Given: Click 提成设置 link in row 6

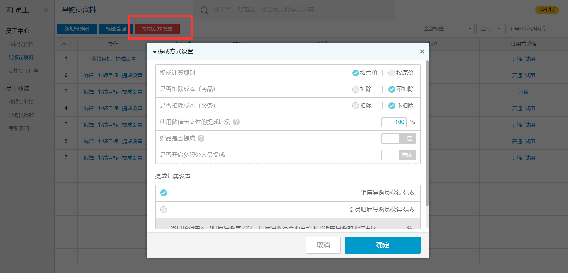Looking at the screenshot, I should (132, 142).
